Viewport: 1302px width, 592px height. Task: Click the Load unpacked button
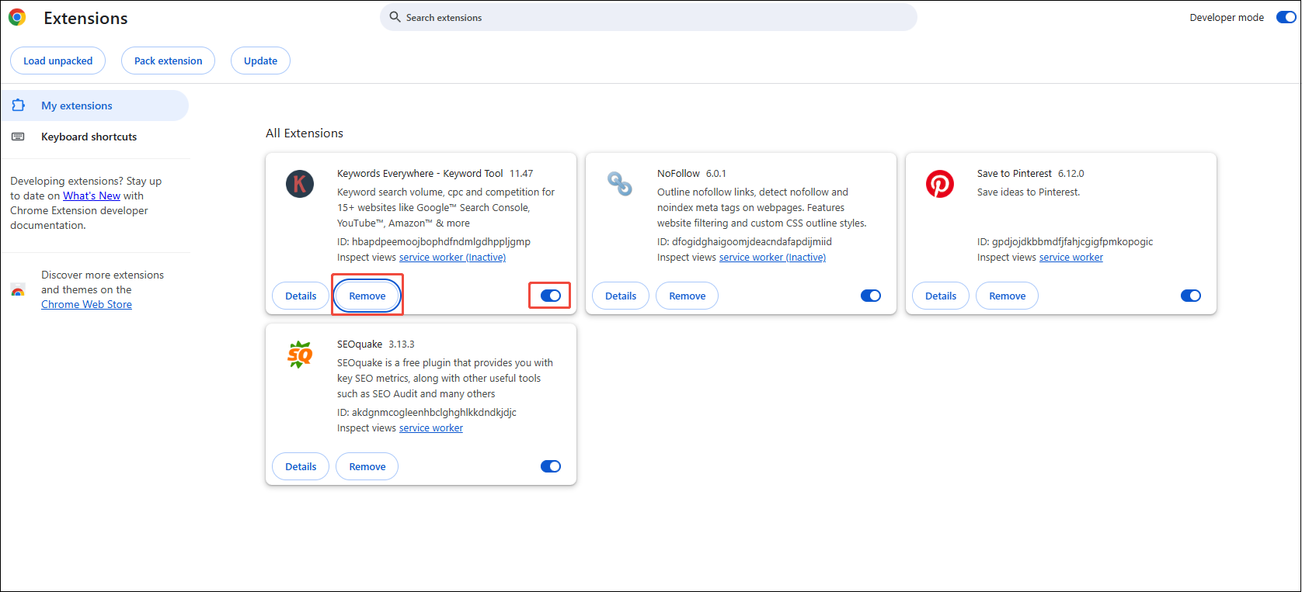point(58,61)
